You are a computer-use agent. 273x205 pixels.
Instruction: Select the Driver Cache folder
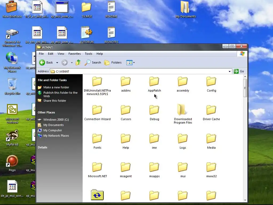click(211, 113)
